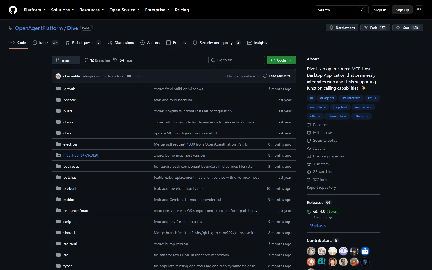Open mcp-host submodule link

81,155
